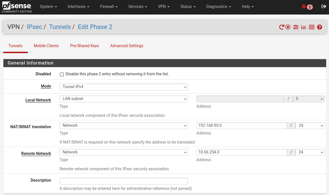Click the stop IPsec service icon
This screenshot has width=329, height=195.
coord(288,27)
